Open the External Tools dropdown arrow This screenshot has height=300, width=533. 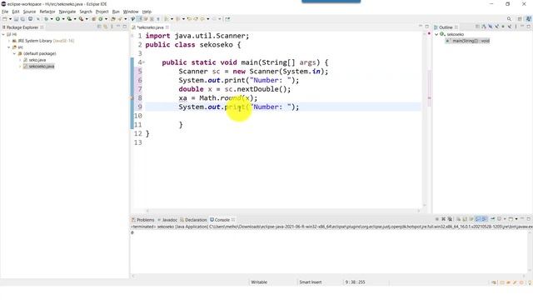point(87,19)
